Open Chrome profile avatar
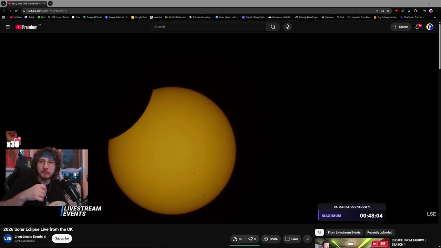The image size is (441, 248). coord(431,11)
